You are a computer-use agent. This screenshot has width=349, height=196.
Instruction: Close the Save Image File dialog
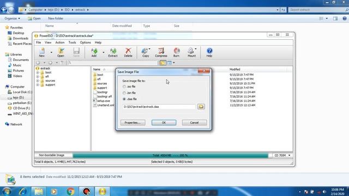pos(203,71)
